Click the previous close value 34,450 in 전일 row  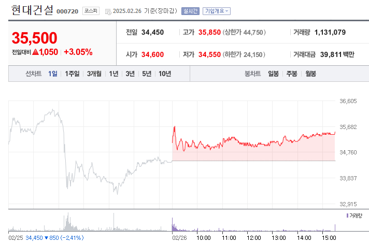coord(152,32)
